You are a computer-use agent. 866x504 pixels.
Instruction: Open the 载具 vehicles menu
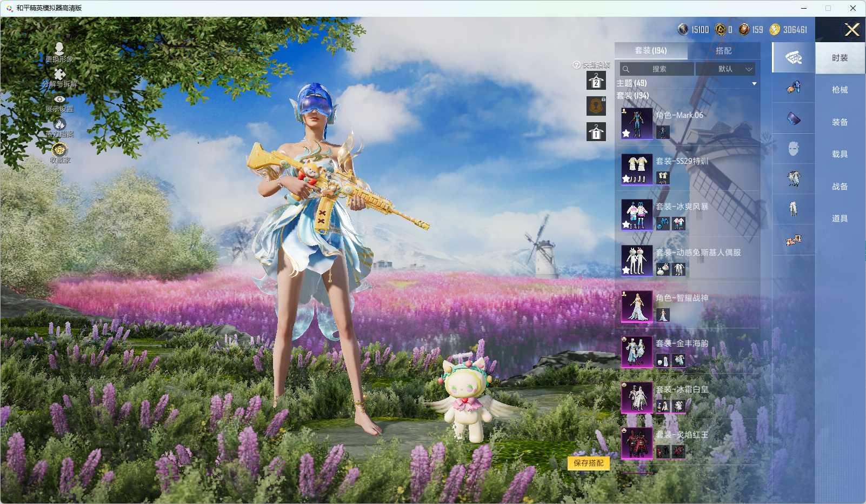point(840,154)
